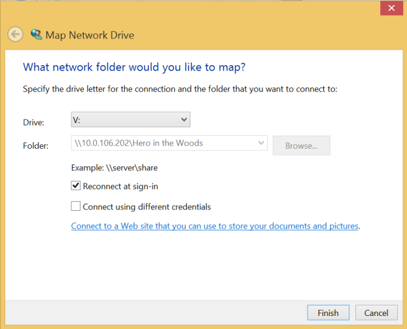Screen dimensions: 407x329
Task: Go back using the circular arrow icon
Action: coord(15,34)
